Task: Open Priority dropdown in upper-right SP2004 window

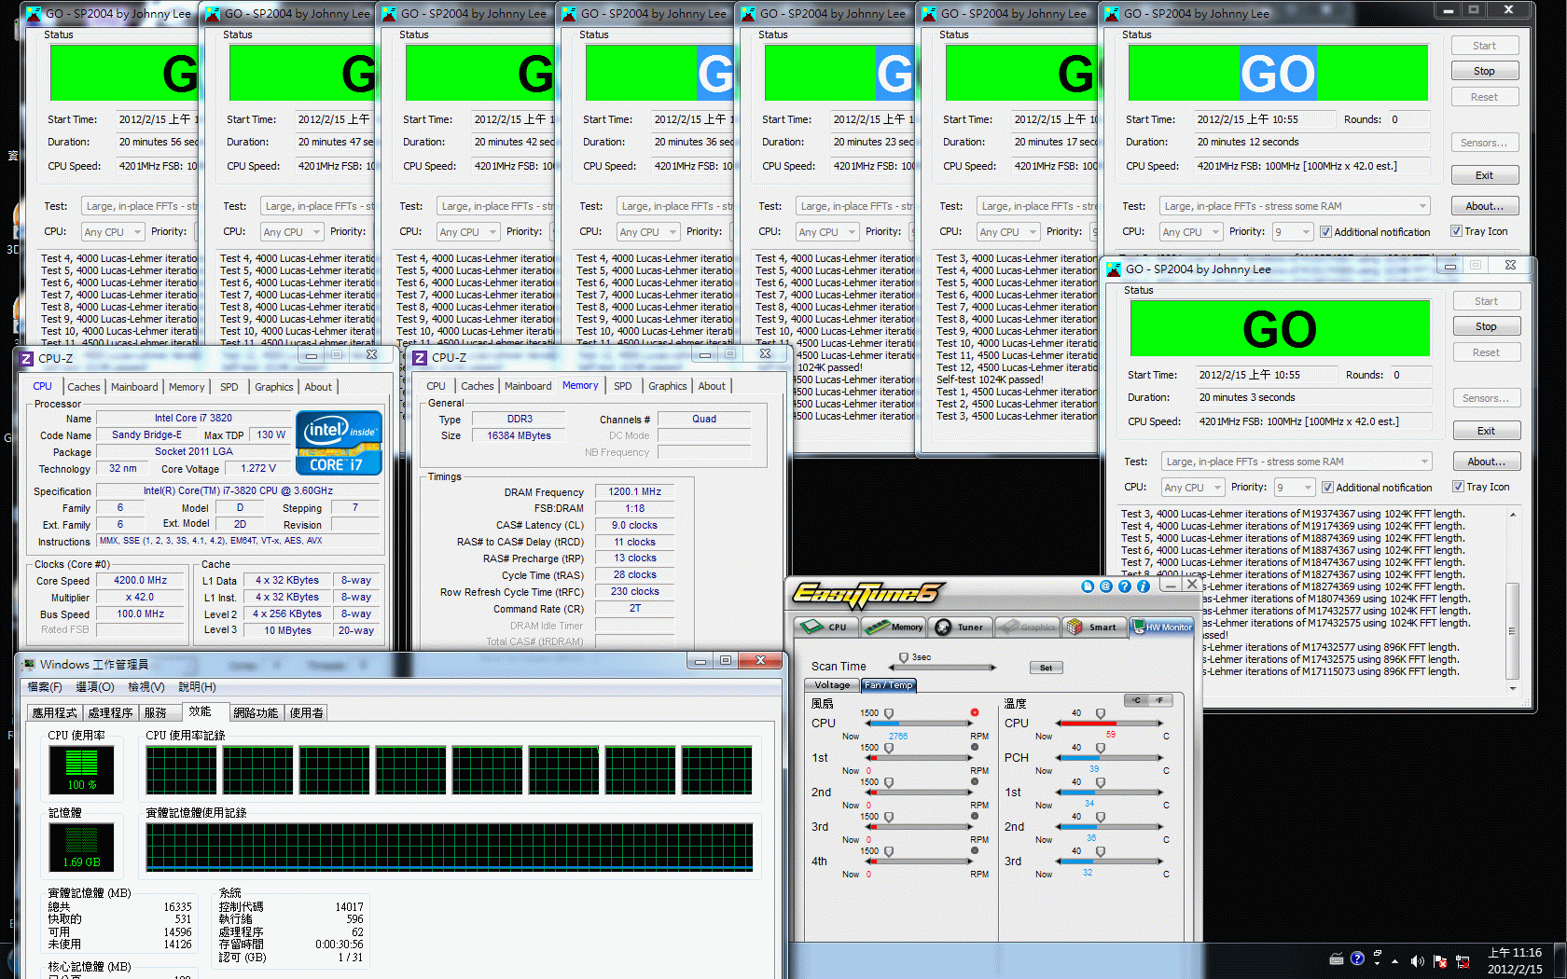Action: pos(1292,231)
